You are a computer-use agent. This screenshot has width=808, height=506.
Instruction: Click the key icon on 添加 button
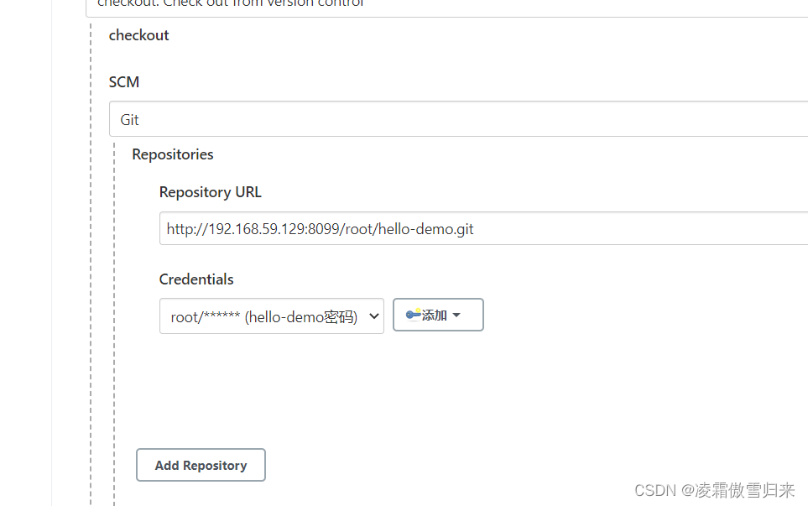[412, 315]
